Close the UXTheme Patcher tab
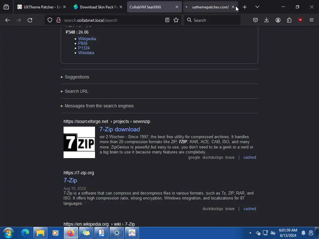 click(64, 7)
